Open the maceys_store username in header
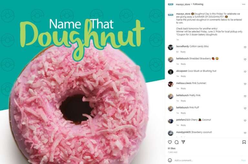 coord(183,5)
